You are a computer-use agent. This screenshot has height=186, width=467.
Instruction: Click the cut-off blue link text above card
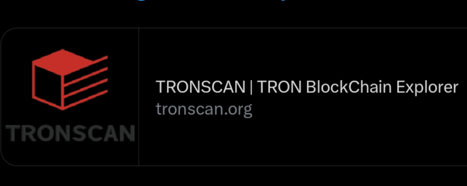[x=233, y=2]
